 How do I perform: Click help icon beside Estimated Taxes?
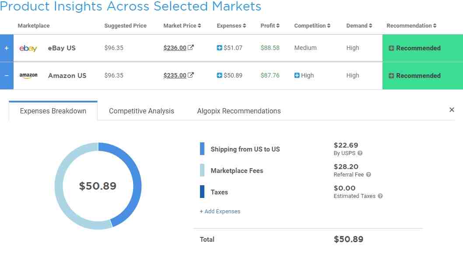380,196
